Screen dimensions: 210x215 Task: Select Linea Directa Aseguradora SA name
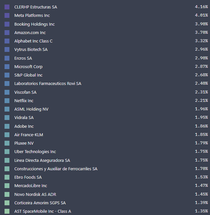42,161
